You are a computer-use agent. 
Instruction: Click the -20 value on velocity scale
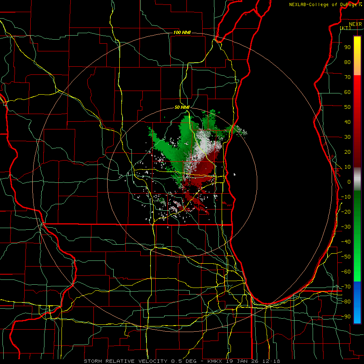[x=346, y=212]
